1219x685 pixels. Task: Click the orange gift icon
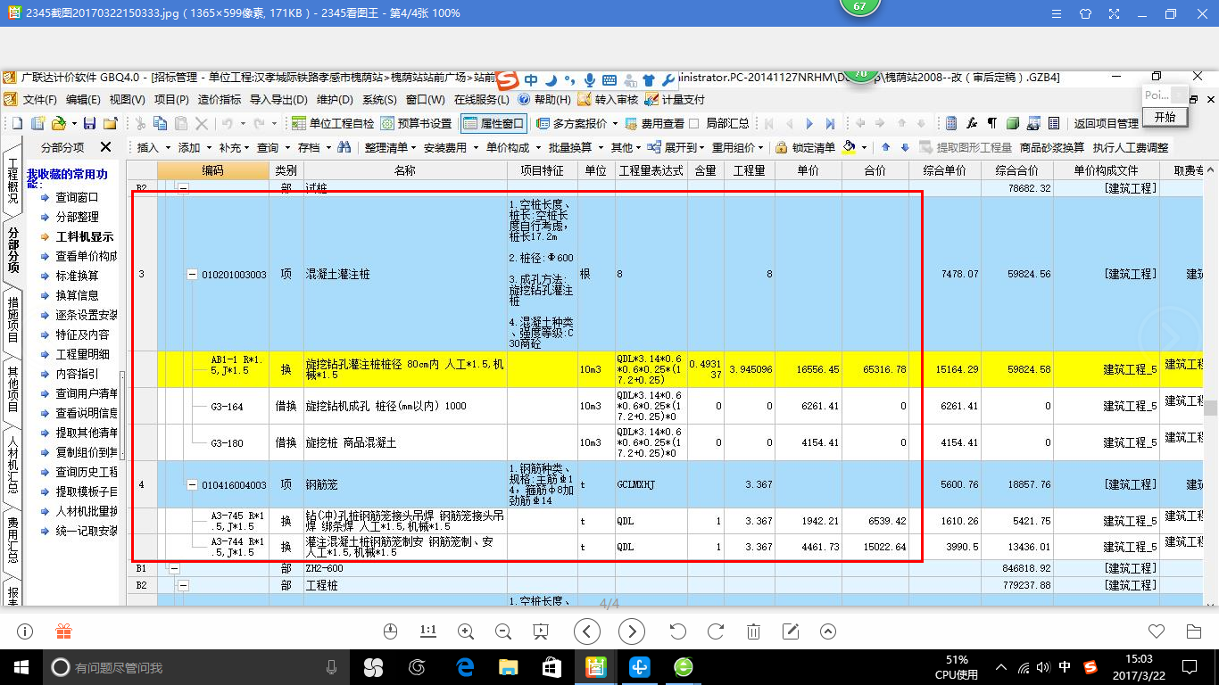tap(63, 631)
